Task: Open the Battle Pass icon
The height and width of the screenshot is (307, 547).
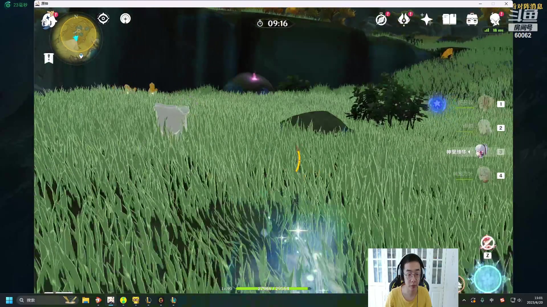Action: click(404, 19)
